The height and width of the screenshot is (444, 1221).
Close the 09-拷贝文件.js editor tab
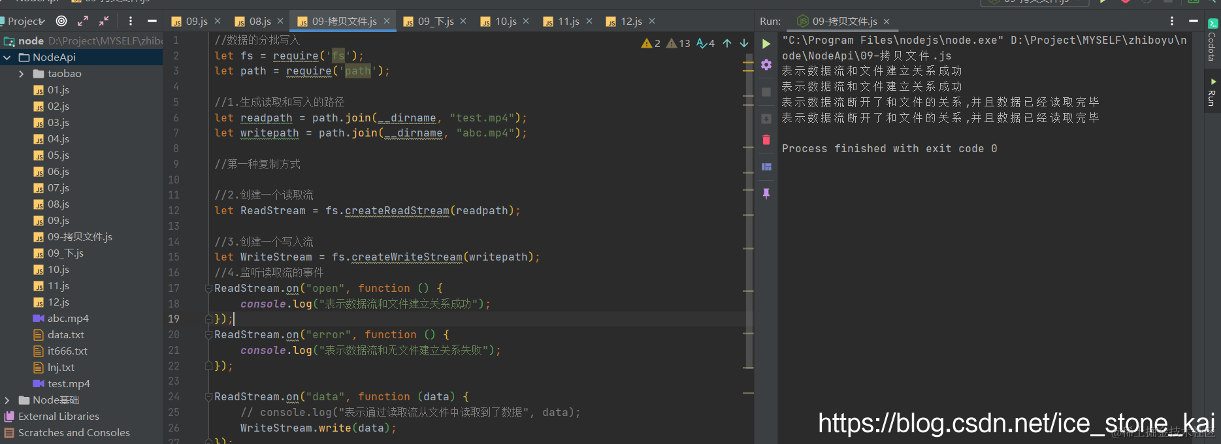[387, 22]
